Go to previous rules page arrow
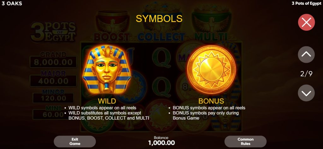Screen dimensions: 323x149 point(306,54)
